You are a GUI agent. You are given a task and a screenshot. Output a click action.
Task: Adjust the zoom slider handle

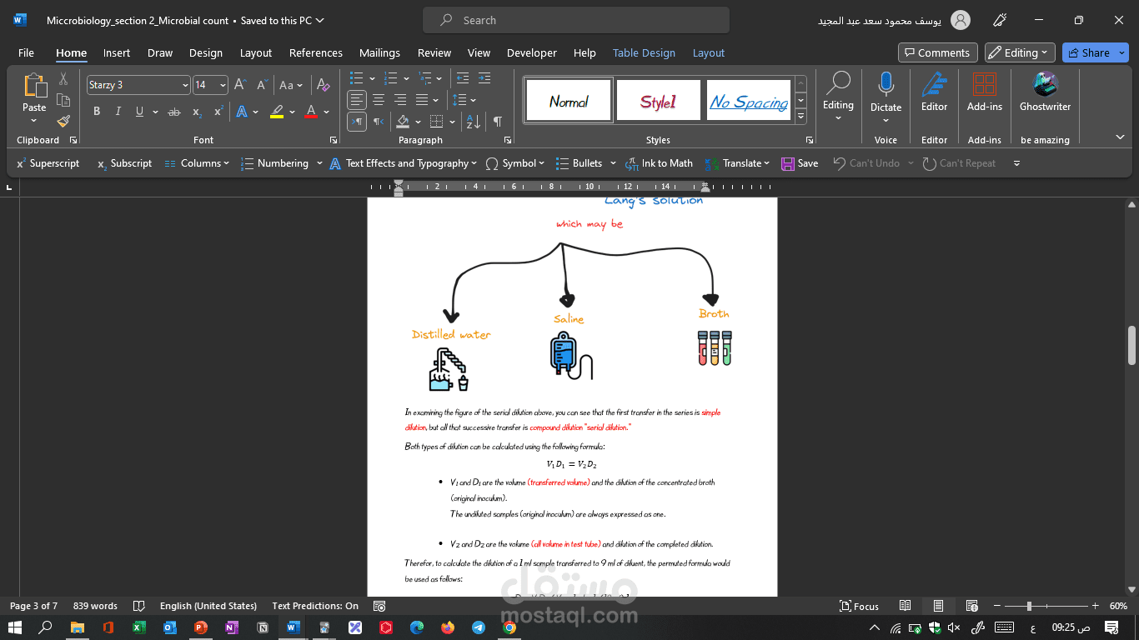tap(1029, 606)
